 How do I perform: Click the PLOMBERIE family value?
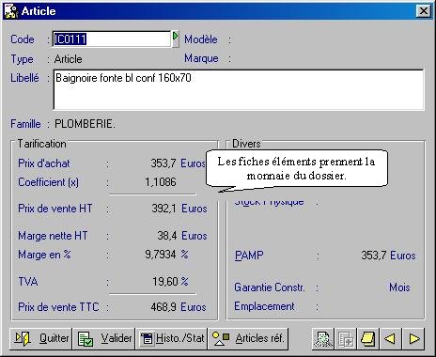click(x=85, y=124)
